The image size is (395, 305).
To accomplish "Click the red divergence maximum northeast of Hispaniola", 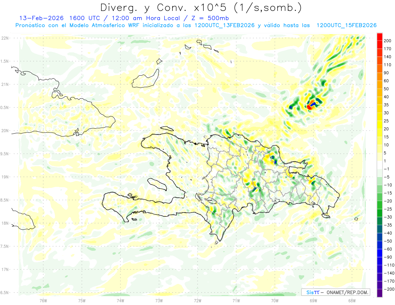I will point(309,107).
